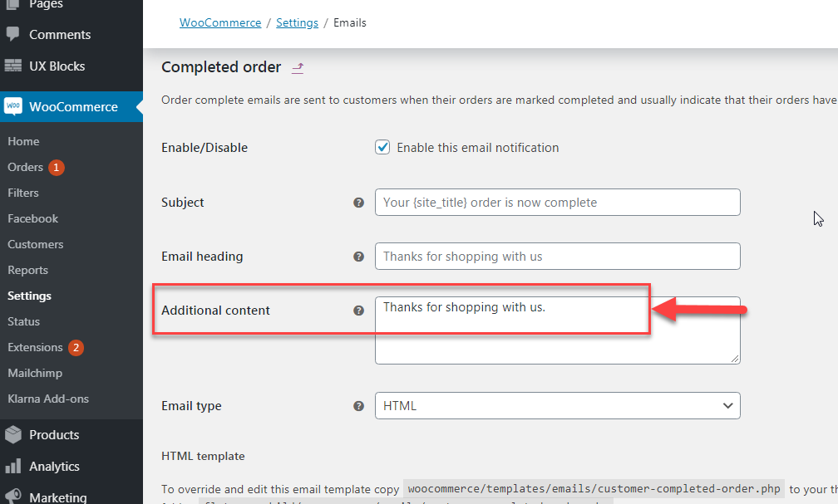Click the Pages sidebar icon
Image resolution: width=838 pixels, height=504 pixels.
click(x=12, y=4)
